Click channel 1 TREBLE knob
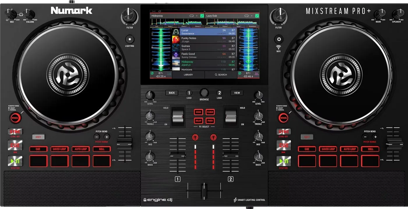The image size is (408, 209). coord(150,116)
